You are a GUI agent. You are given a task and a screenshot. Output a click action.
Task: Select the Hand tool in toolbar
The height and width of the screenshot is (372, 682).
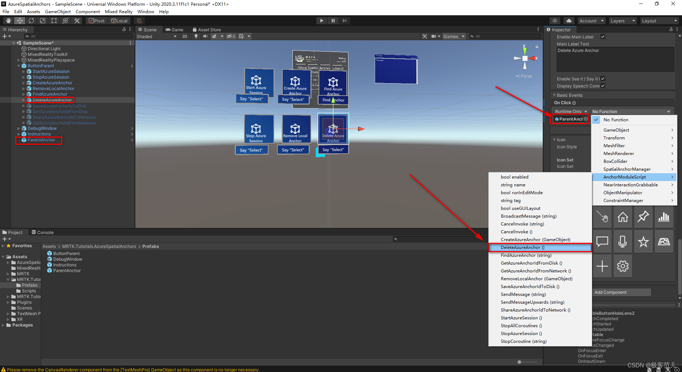pos(8,21)
